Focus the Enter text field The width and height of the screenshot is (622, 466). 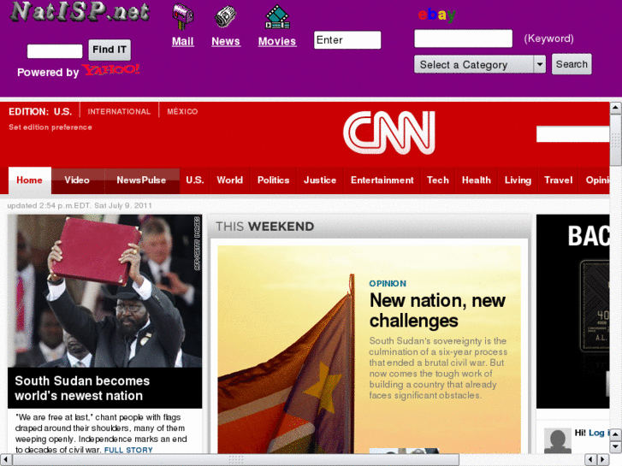[x=347, y=40]
